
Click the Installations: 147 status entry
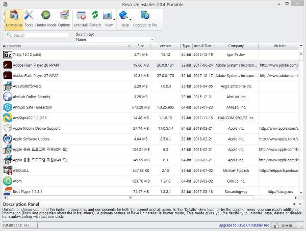[16, 225]
